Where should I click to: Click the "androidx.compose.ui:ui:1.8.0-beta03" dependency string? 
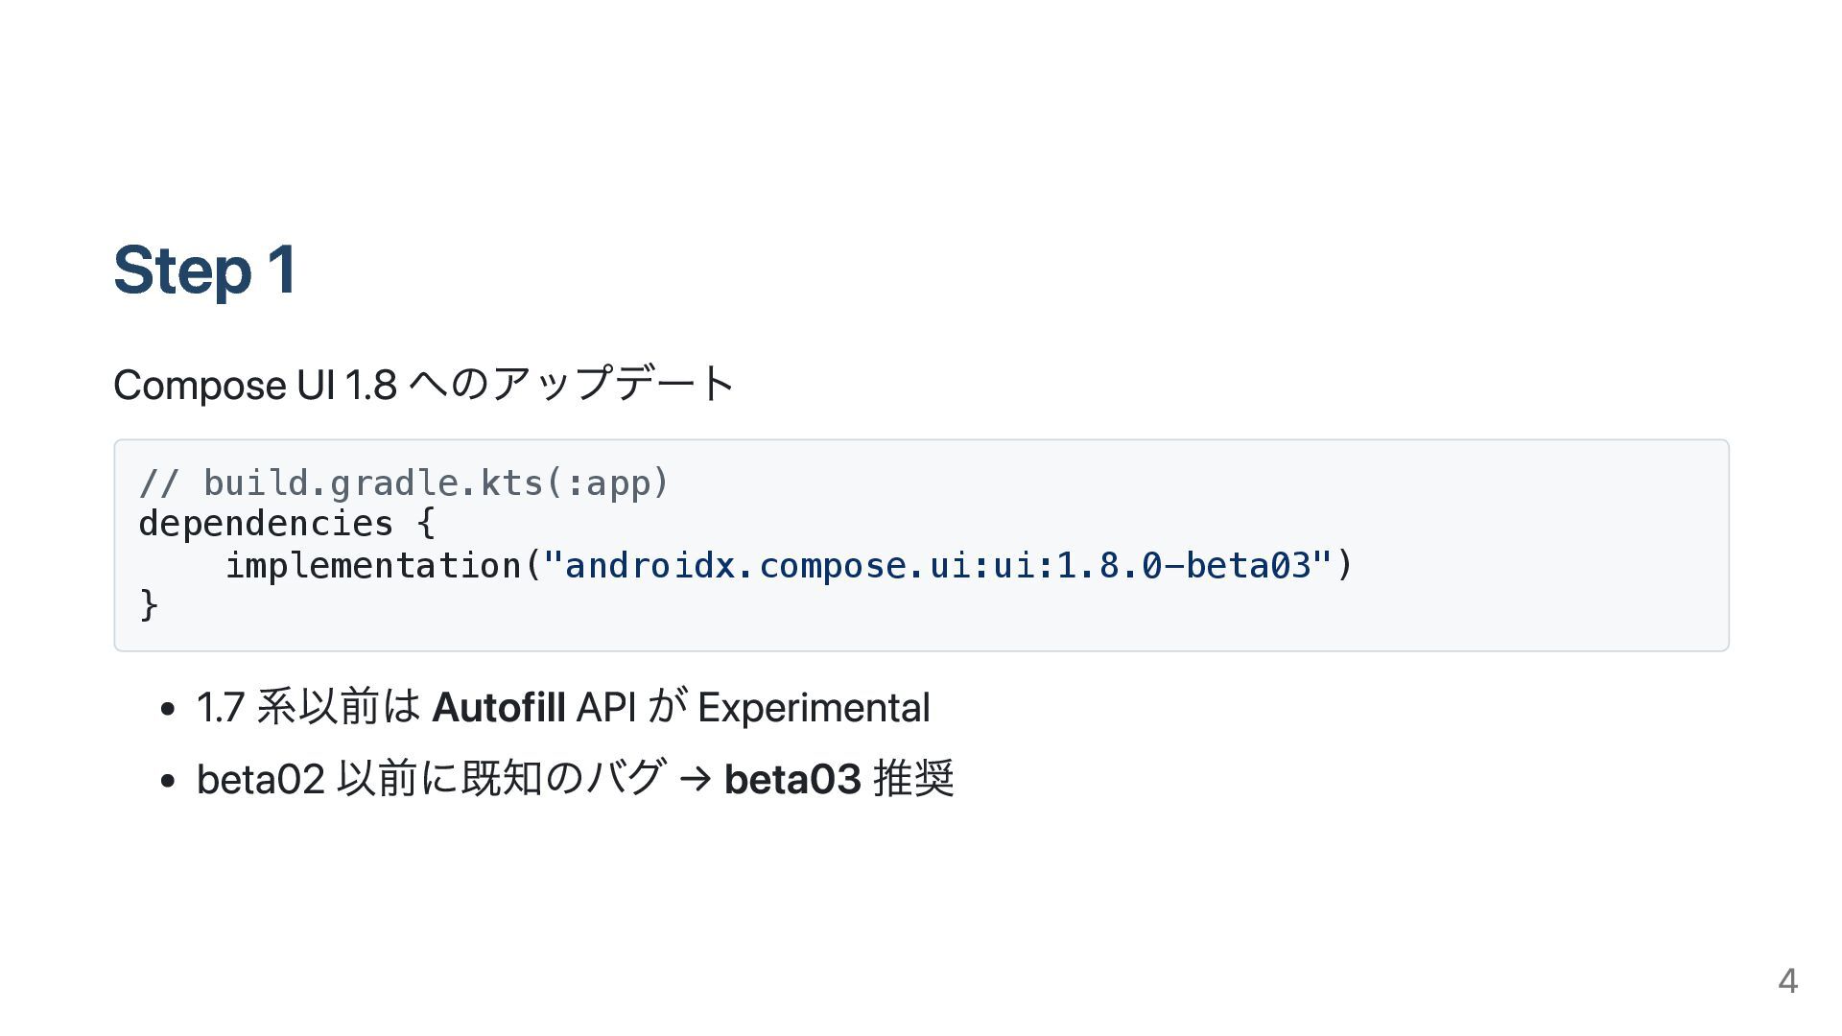tap(937, 565)
